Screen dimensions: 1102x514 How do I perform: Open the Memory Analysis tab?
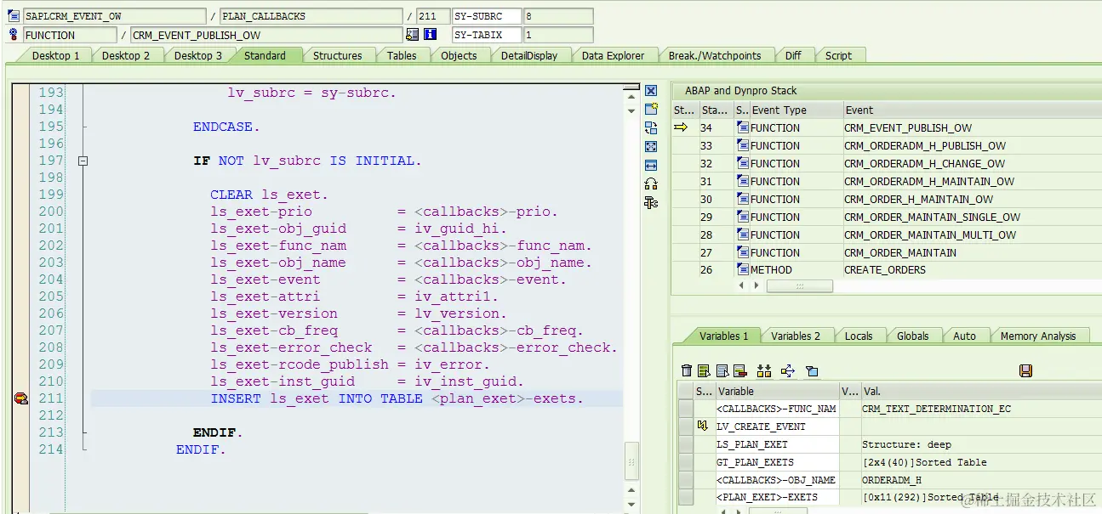[1038, 336]
